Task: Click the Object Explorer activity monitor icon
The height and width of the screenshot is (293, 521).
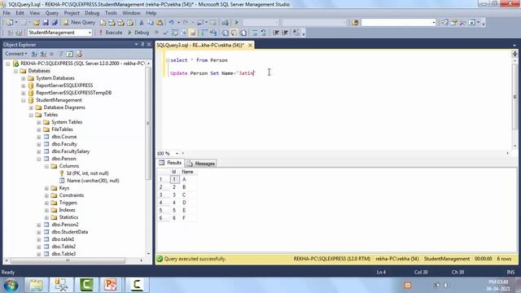Action: point(79,54)
